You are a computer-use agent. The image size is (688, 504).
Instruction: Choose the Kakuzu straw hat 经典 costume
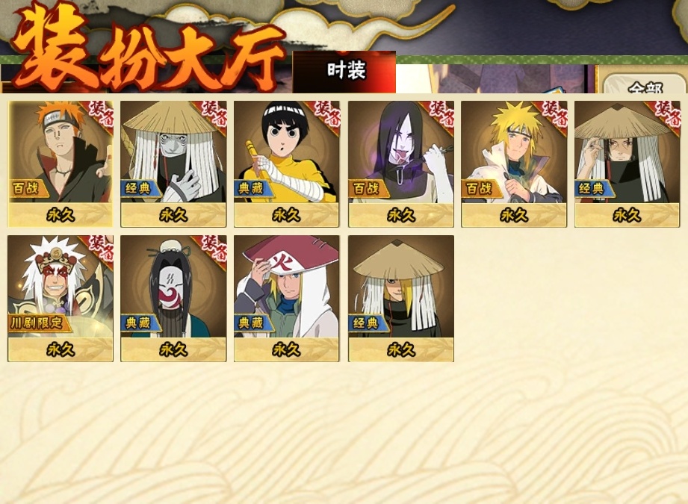pos(173,164)
